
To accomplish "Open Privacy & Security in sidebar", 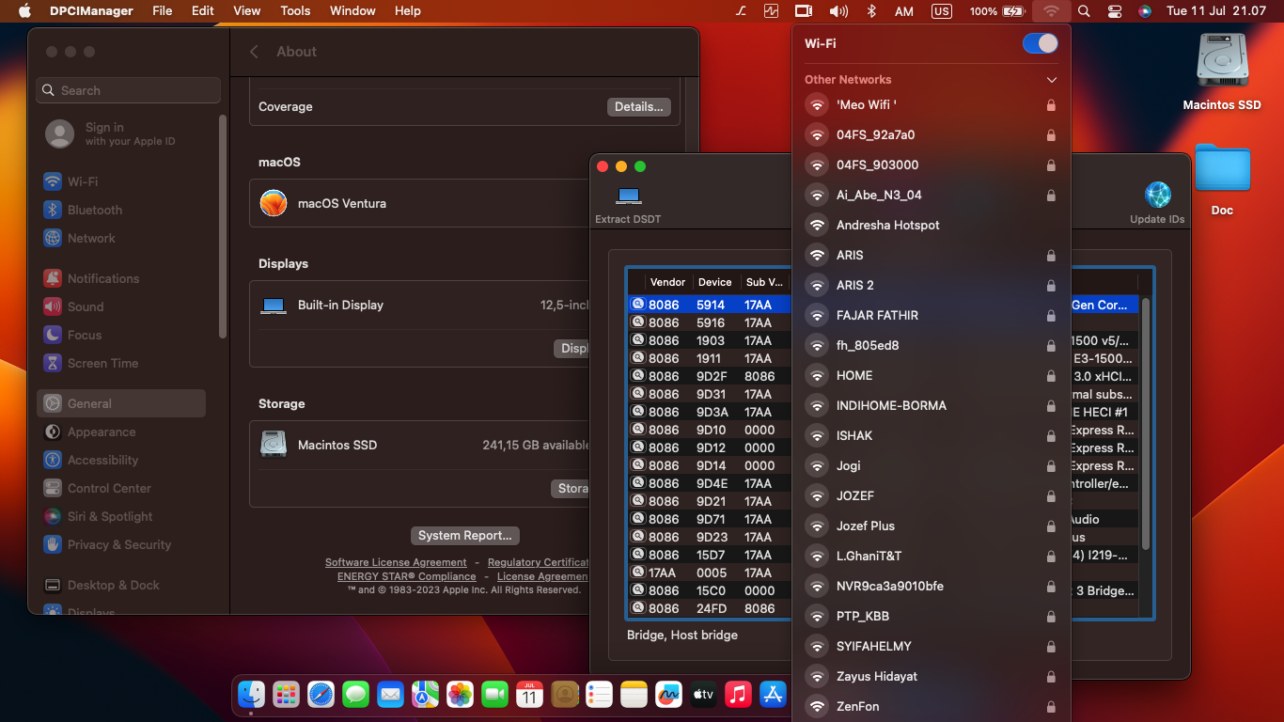I will 121,544.
